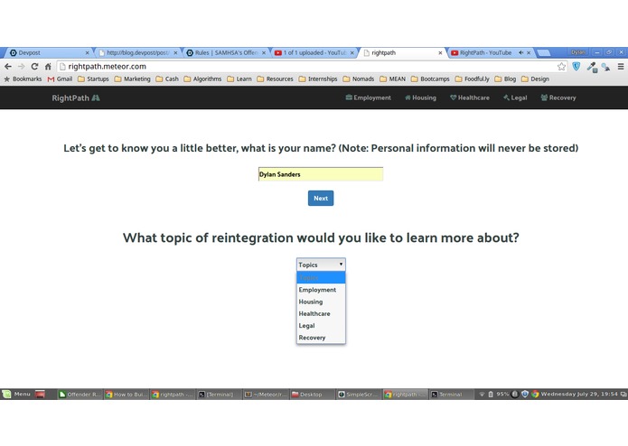
Task: Click the network signal tray icon
Action: pyautogui.click(x=482, y=394)
